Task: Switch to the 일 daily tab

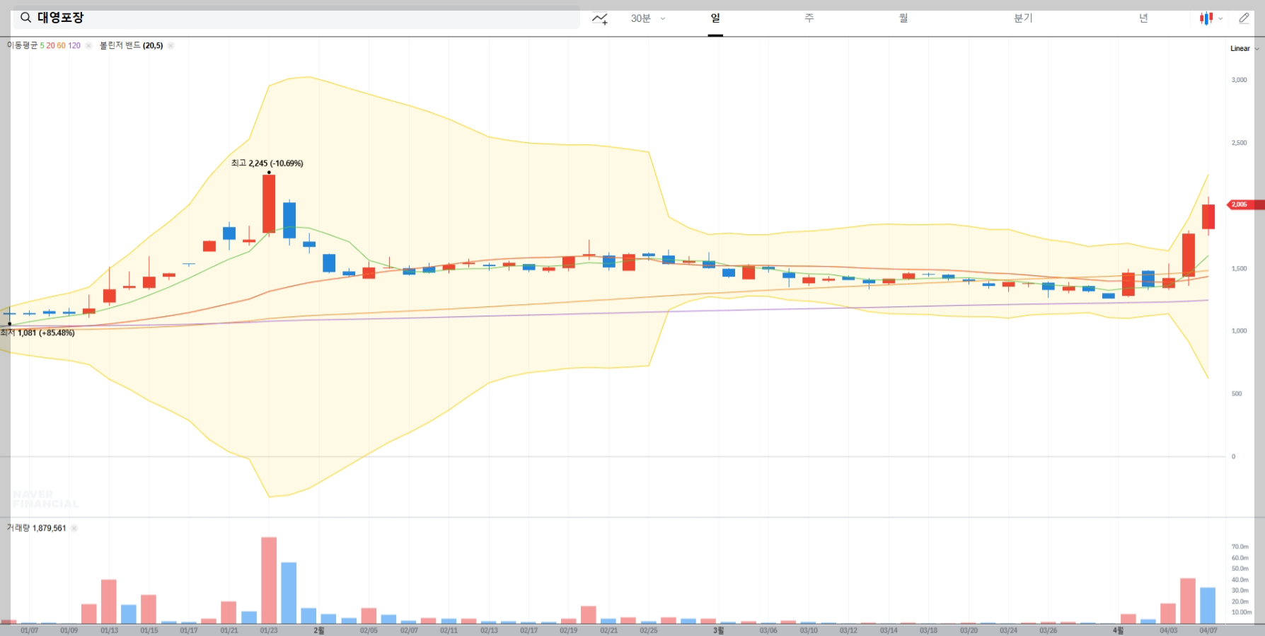Action: click(x=715, y=18)
